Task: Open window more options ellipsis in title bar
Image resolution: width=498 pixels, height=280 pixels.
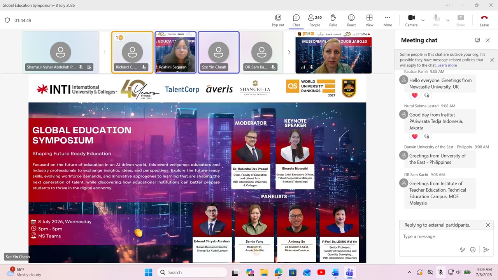Action: [448, 5]
